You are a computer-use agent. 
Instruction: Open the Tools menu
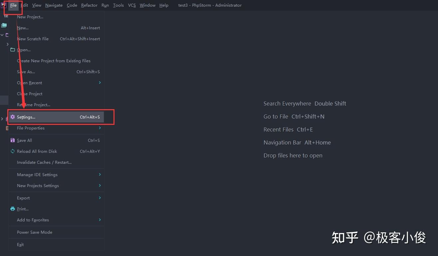tap(118, 5)
